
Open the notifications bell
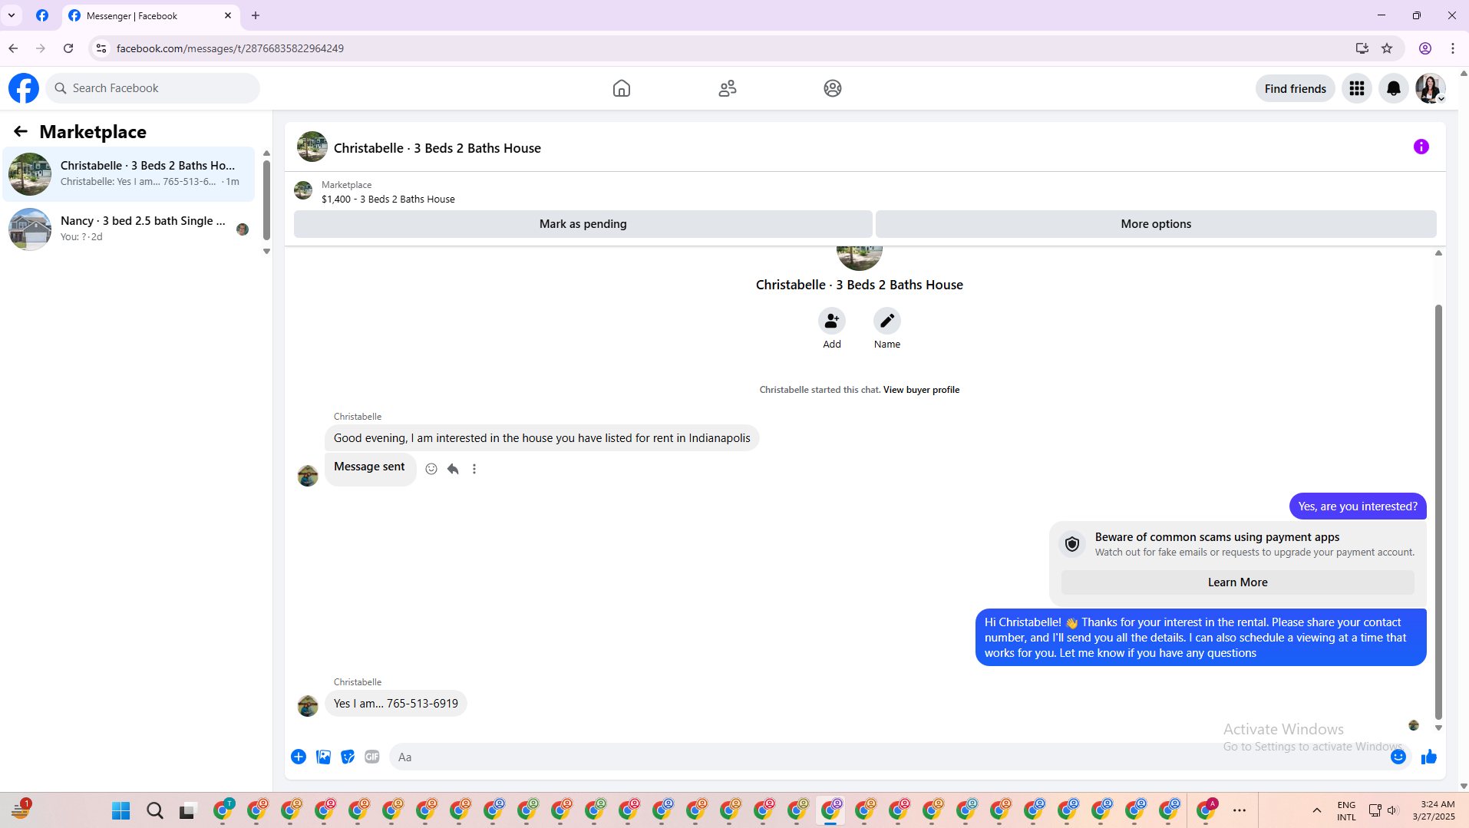[1394, 88]
